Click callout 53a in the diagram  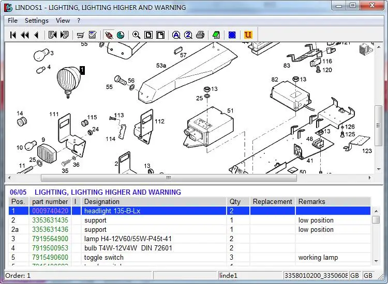point(161,66)
